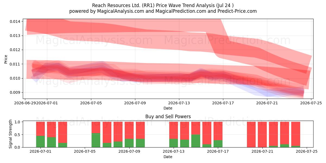Click the 2026-07-17 tick under the price chart
The height and width of the screenshot is (163, 326).
(223, 103)
